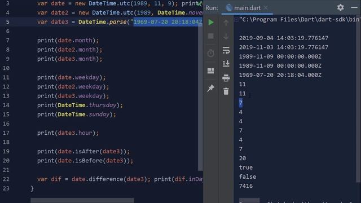This screenshot has height=203, width=361.
Task: Hide the Run panel with minimize dash
Action: 354,7
